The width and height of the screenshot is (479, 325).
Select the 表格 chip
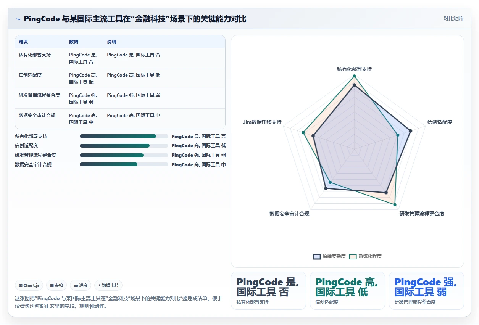coord(56,285)
